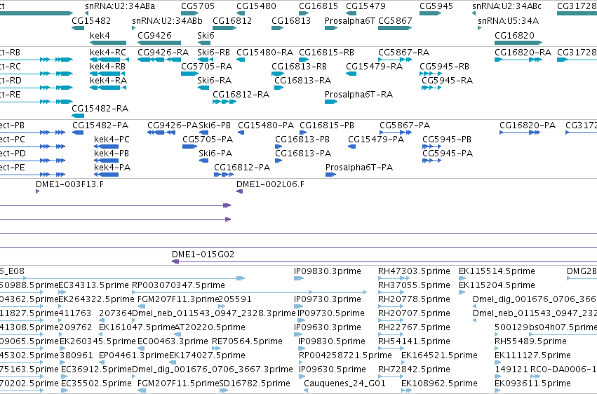Click protein kek4-PC label

pyautogui.click(x=112, y=140)
